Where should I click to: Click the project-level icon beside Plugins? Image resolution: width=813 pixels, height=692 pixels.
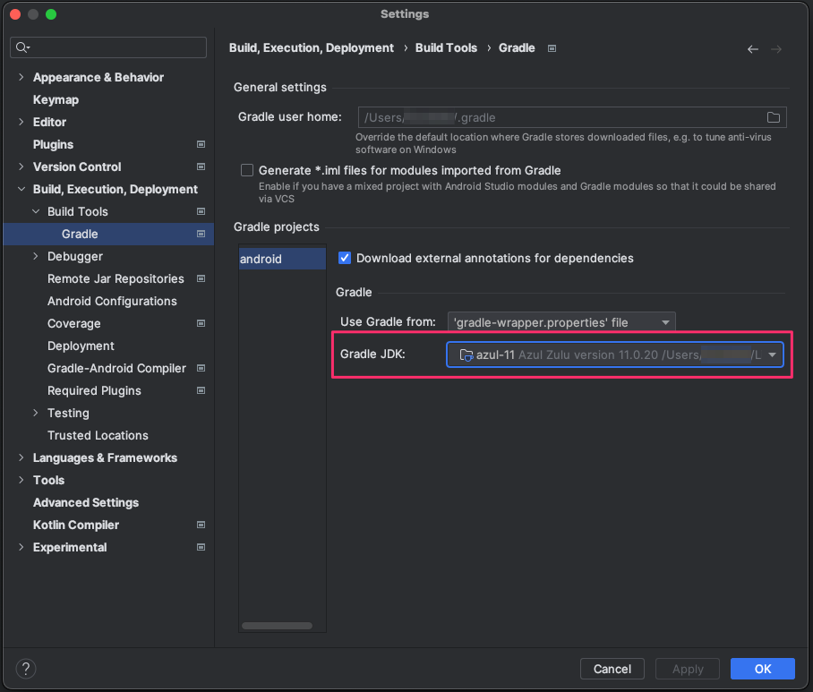point(201,144)
